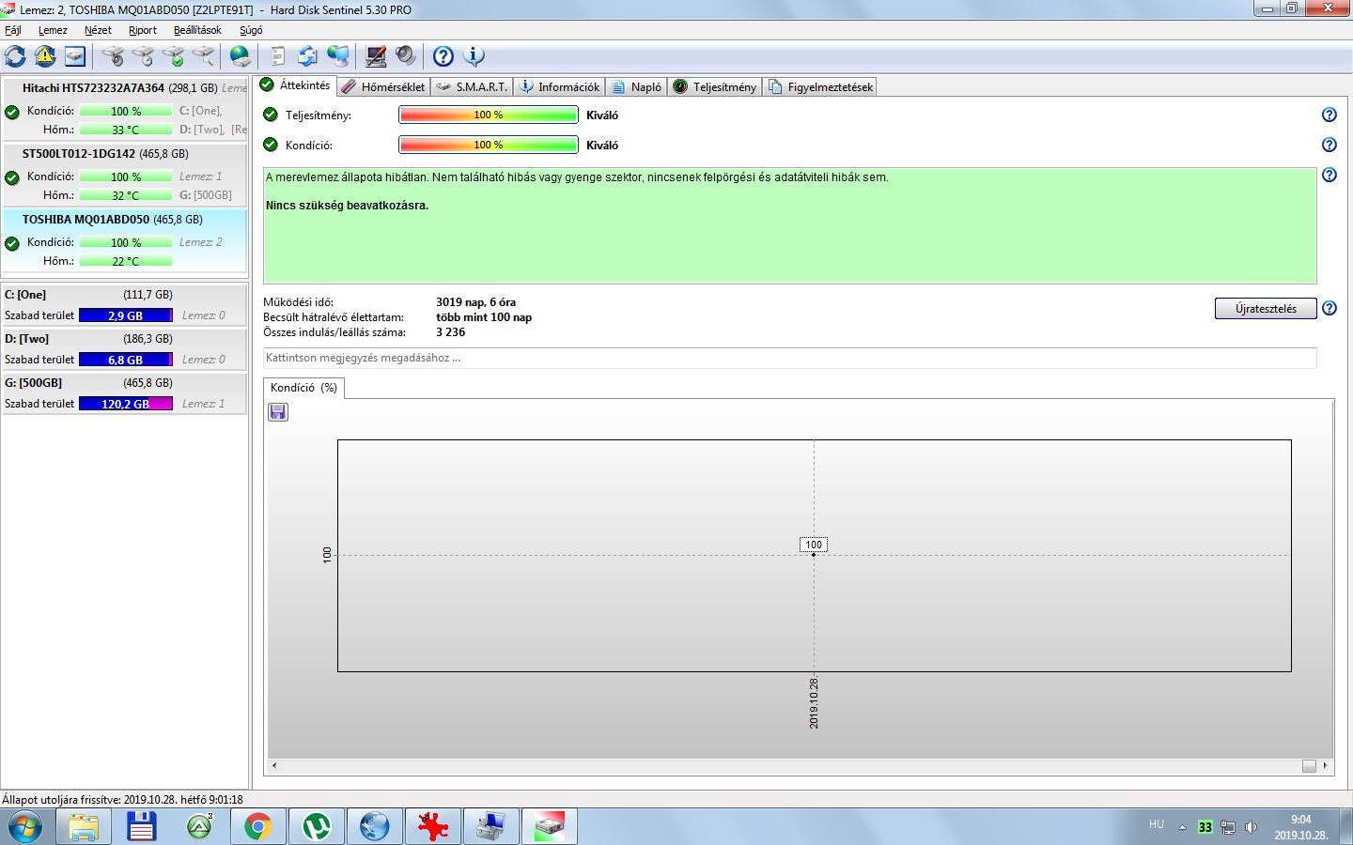Open the report document toolbar icon

[278, 56]
